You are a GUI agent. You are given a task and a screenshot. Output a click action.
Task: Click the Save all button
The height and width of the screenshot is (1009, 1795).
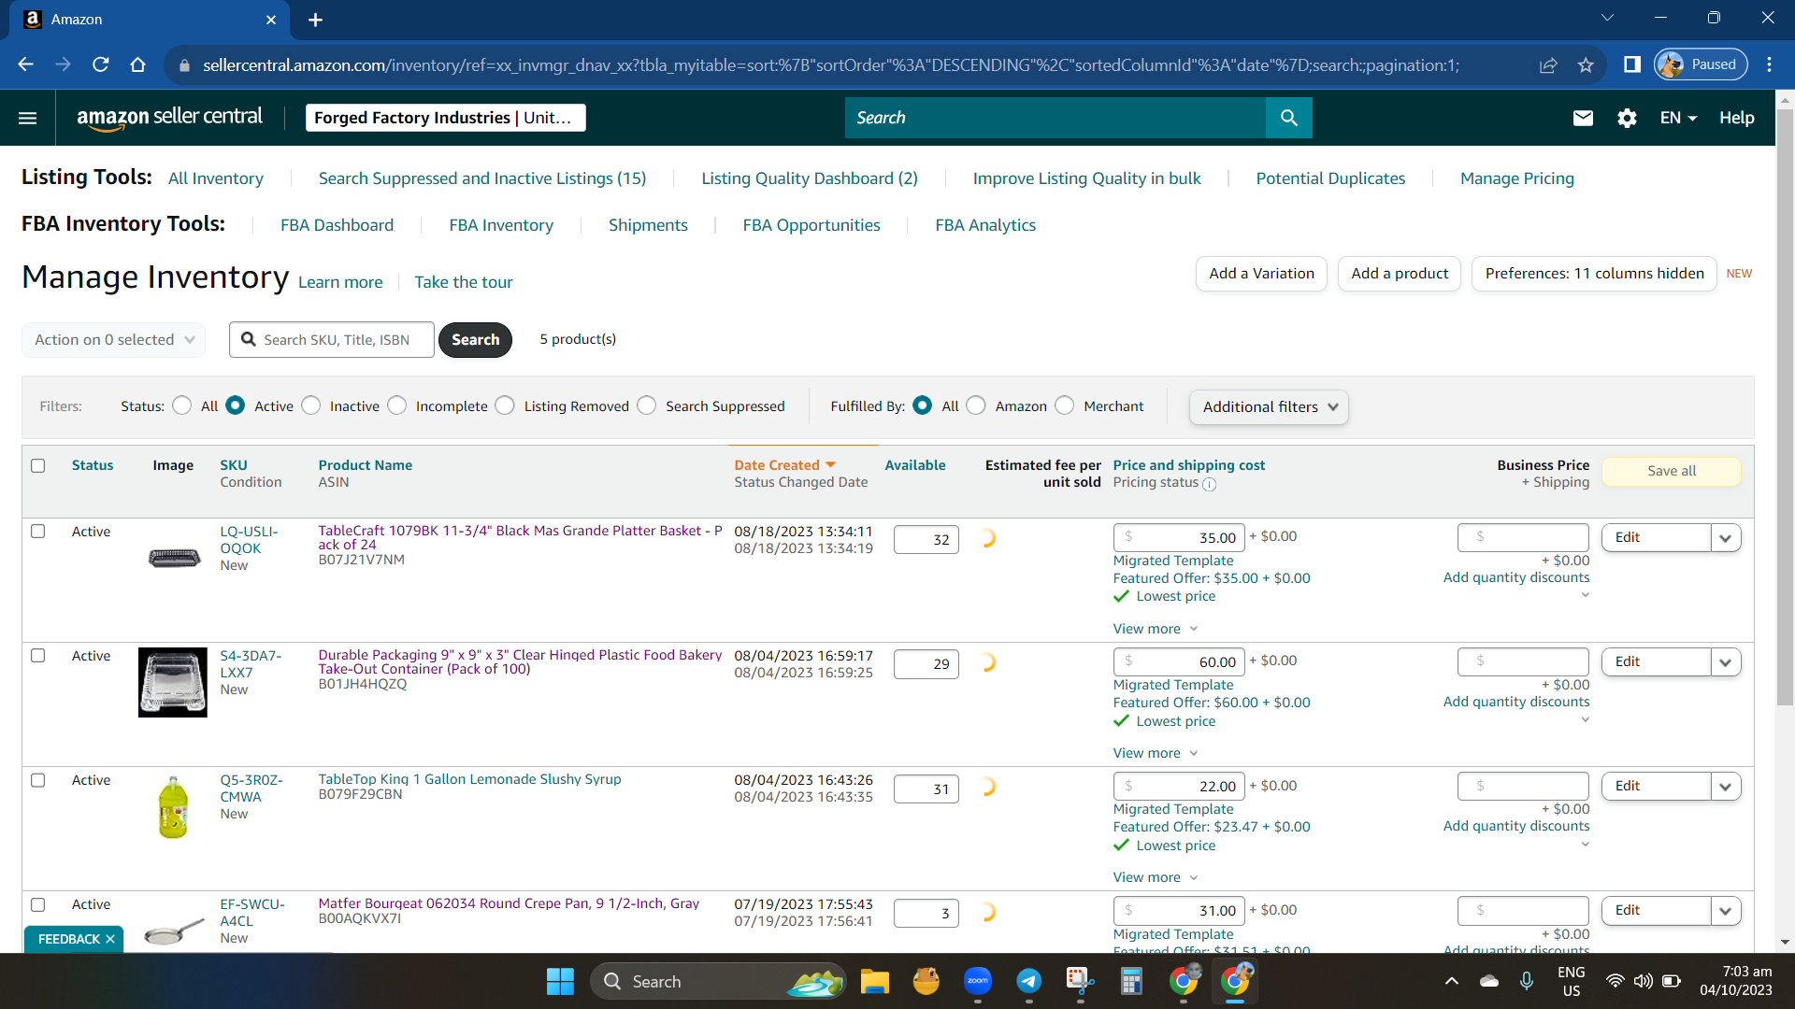tap(1672, 471)
